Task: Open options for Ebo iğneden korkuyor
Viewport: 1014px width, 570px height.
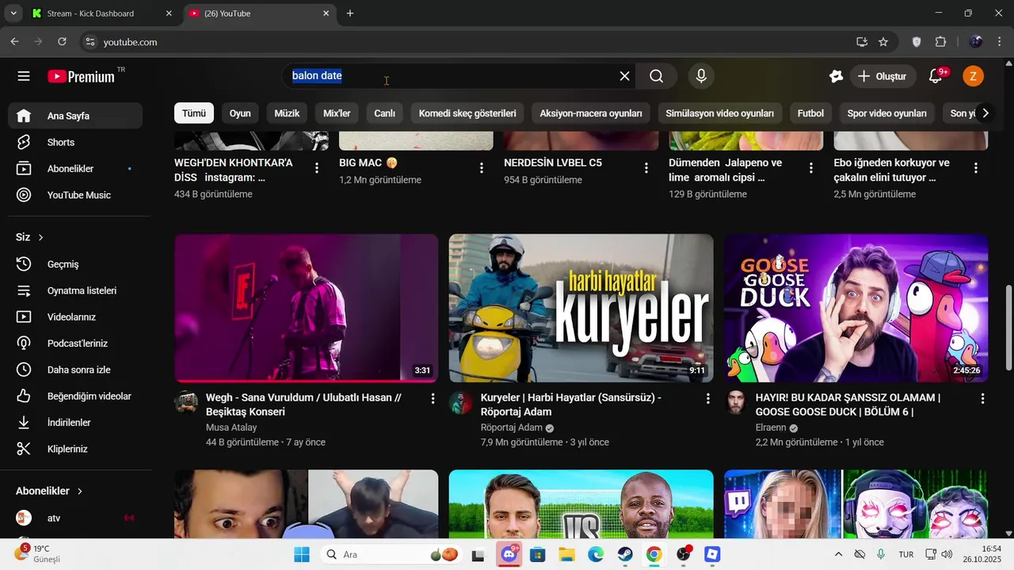Action: coord(976,168)
